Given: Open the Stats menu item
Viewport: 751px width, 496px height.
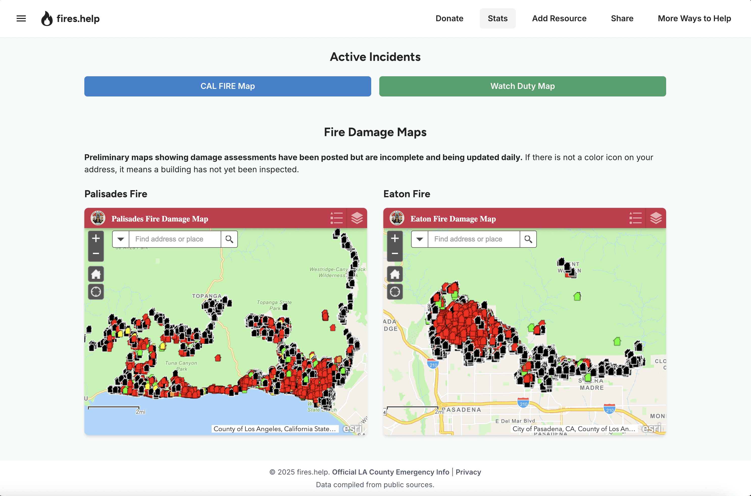Looking at the screenshot, I should (x=497, y=18).
